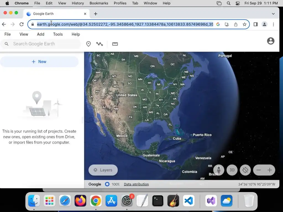Open Terminal from the Dock

coord(158,201)
